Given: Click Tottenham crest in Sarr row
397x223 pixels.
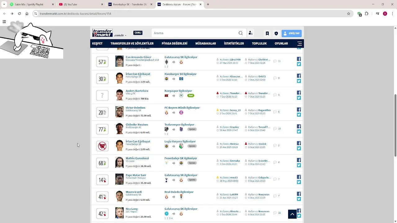Looking at the screenshot, I should (x=167, y=180).
